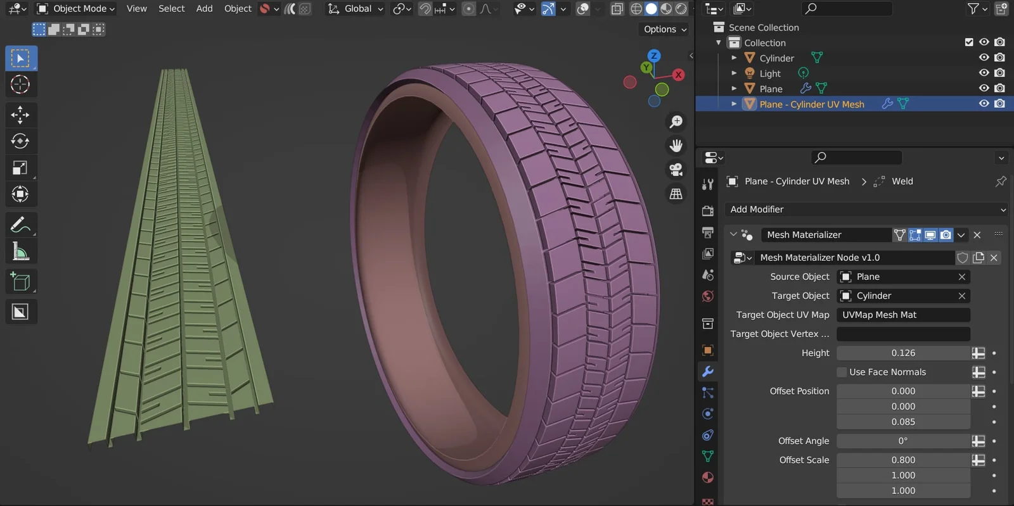
Task: Exclude Collection with its checkbox
Action: point(968,42)
